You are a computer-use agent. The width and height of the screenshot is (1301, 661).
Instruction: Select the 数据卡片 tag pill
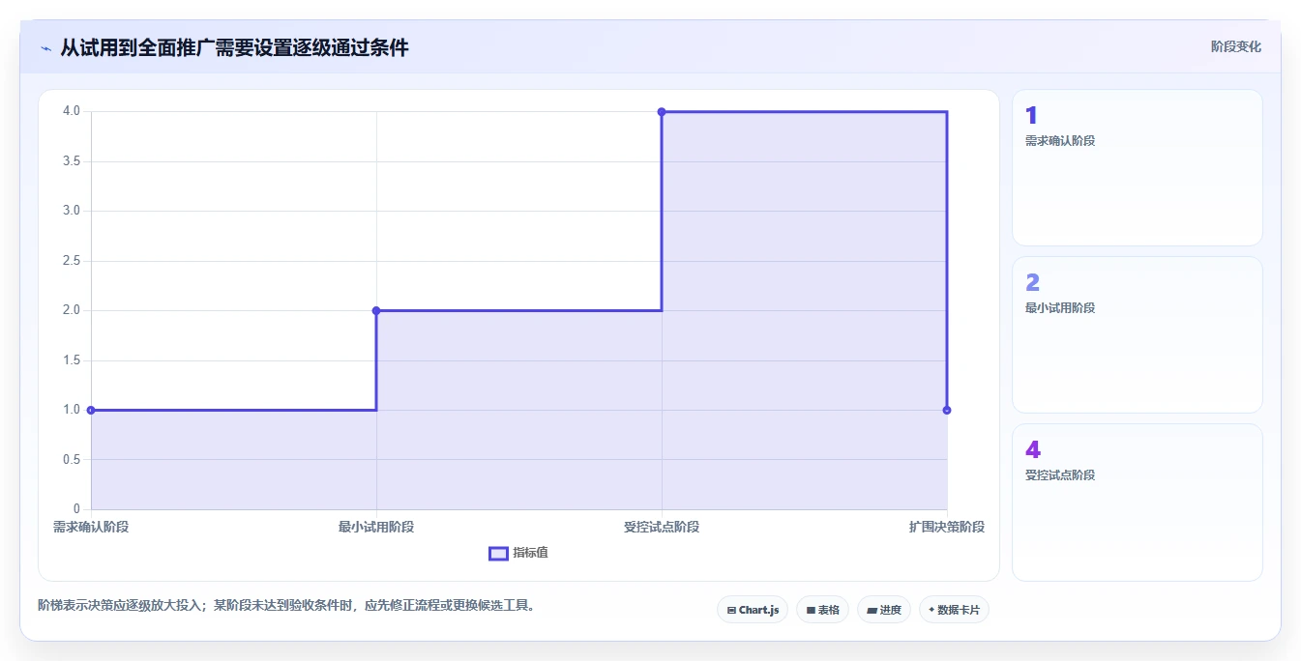tap(954, 610)
